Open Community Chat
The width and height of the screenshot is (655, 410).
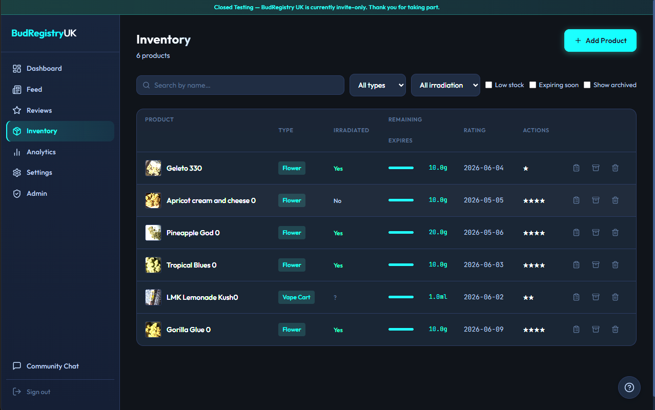(x=52, y=366)
